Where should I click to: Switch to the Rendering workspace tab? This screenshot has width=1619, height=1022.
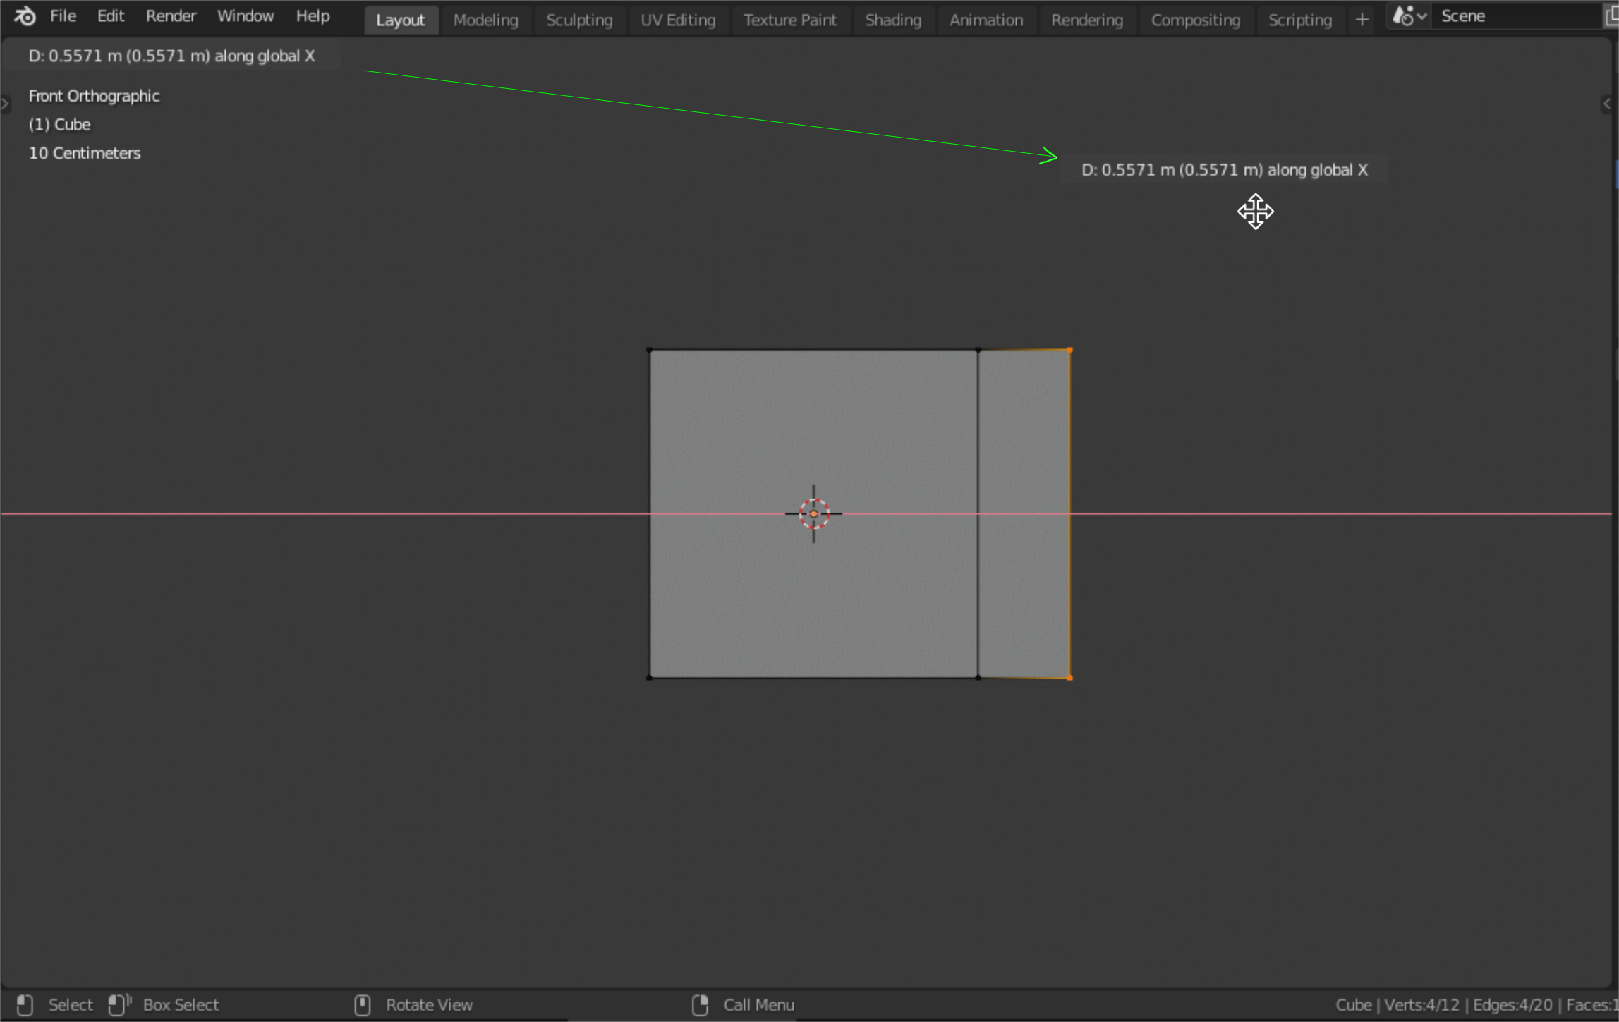tap(1087, 20)
